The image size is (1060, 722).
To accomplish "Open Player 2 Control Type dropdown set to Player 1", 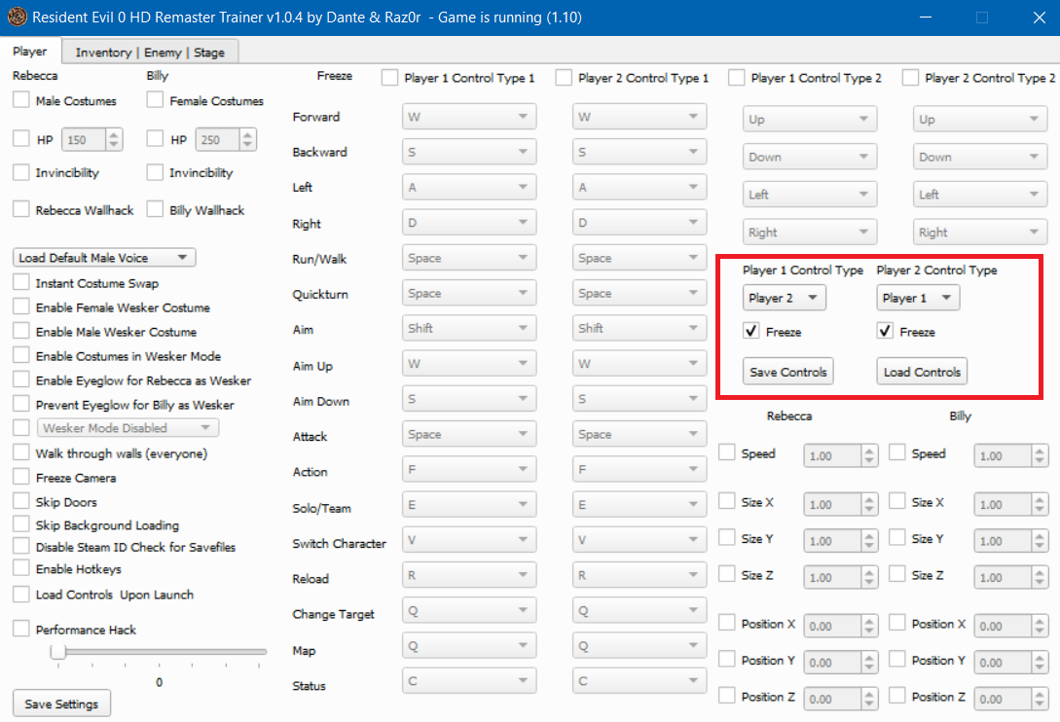I will point(918,298).
